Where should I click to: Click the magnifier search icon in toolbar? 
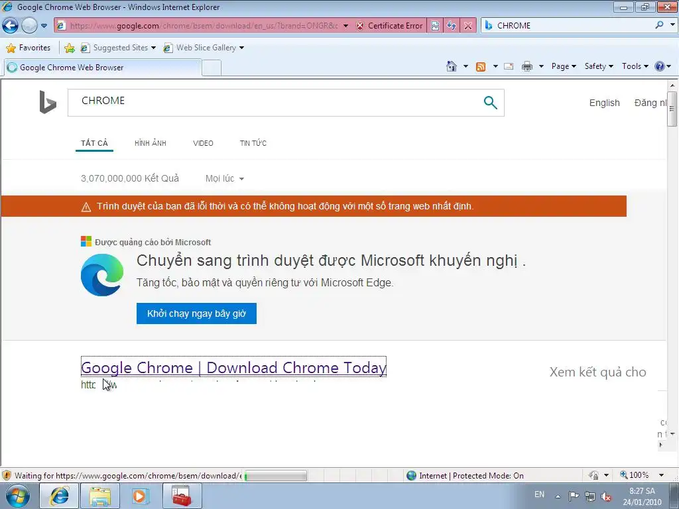coord(660,25)
